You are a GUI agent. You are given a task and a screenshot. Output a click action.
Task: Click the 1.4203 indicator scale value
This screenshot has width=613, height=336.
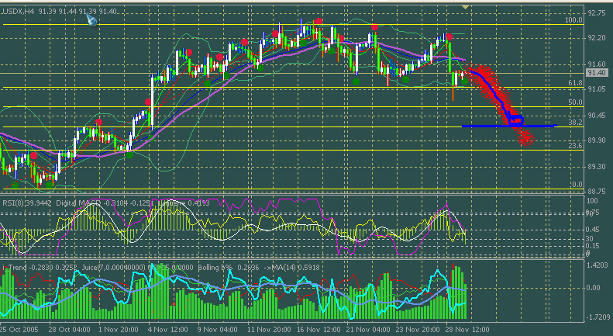coord(598,265)
